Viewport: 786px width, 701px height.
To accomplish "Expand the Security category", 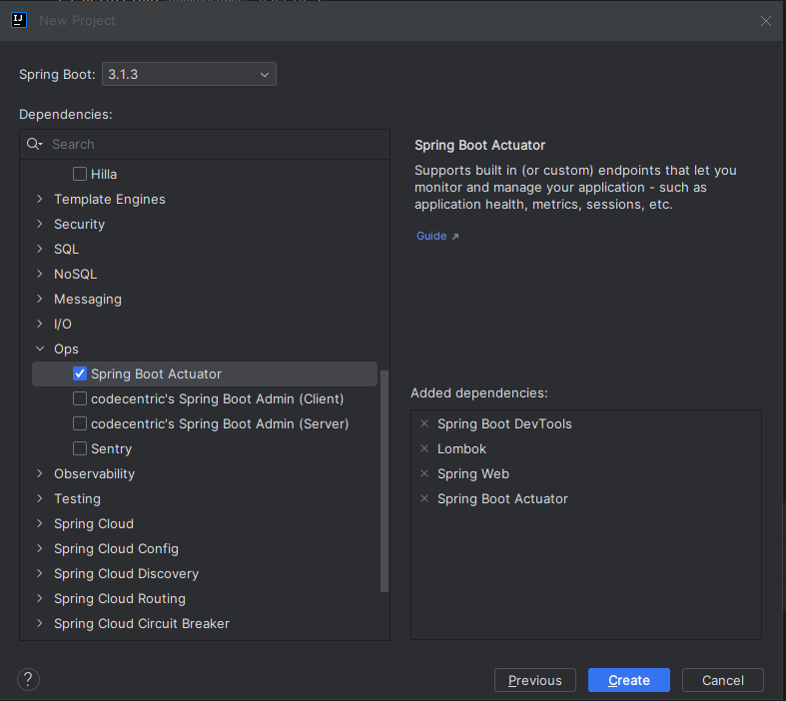I will click(x=40, y=224).
